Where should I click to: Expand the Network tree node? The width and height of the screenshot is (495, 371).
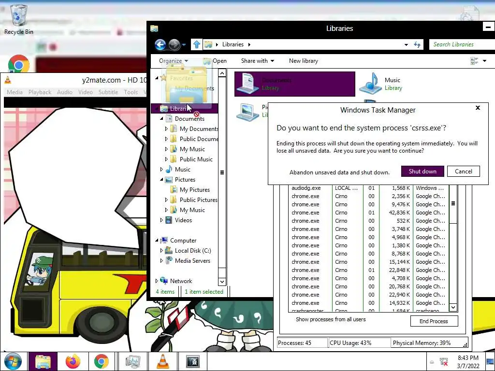pyautogui.click(x=157, y=281)
